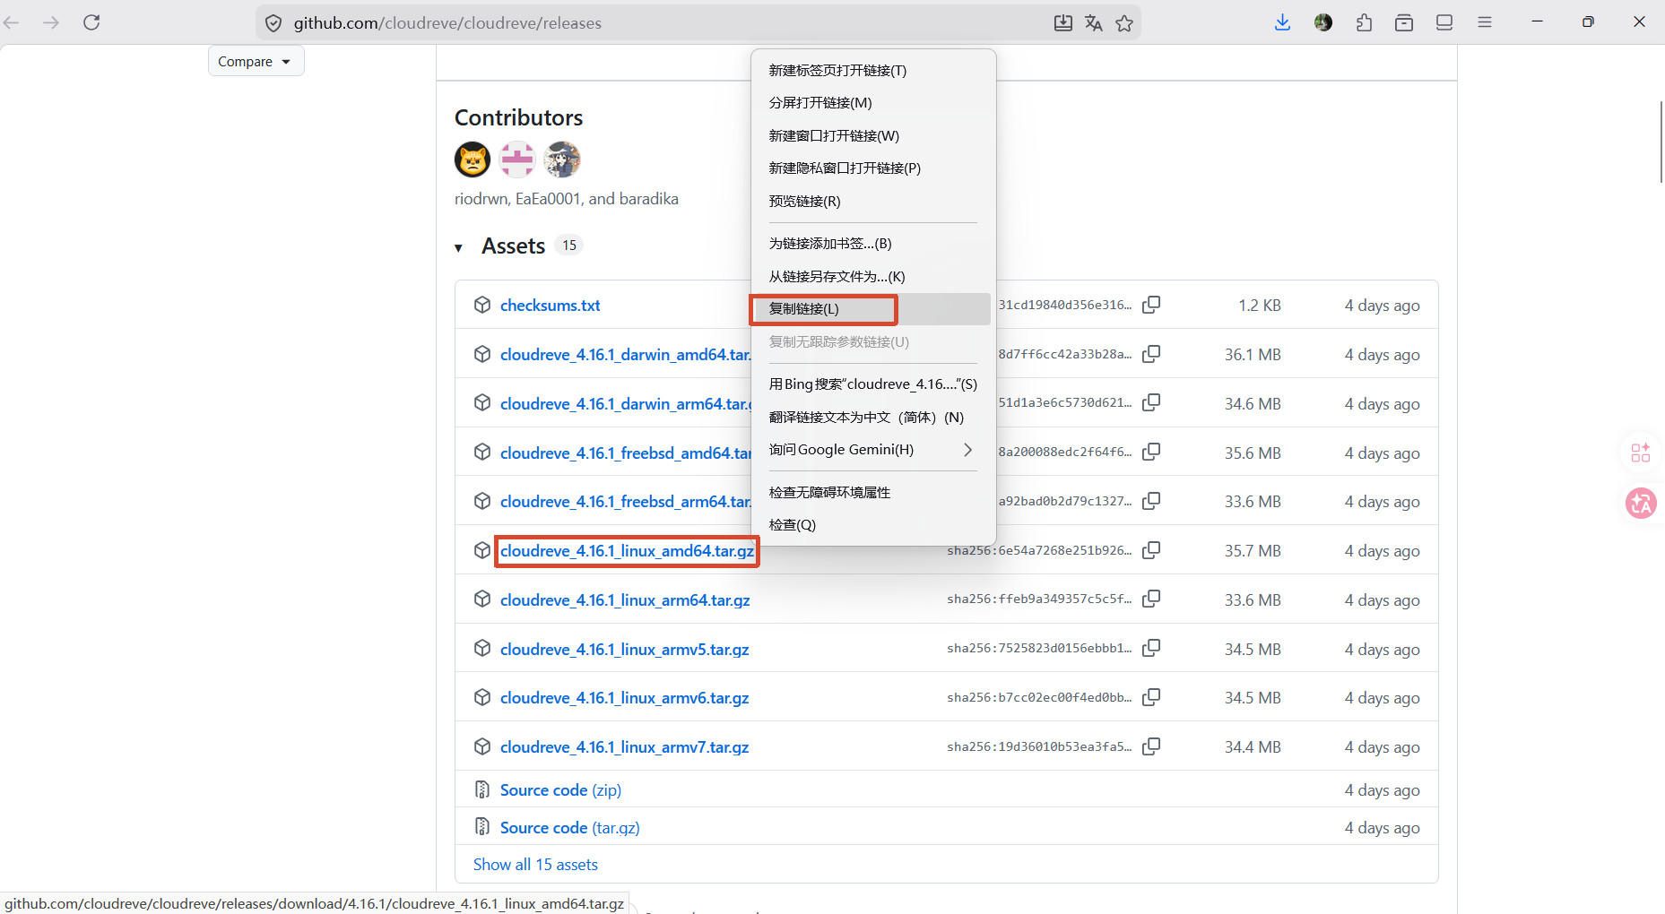The height and width of the screenshot is (914, 1665).
Task: Open the extensions puzzle icon
Action: click(x=1364, y=22)
